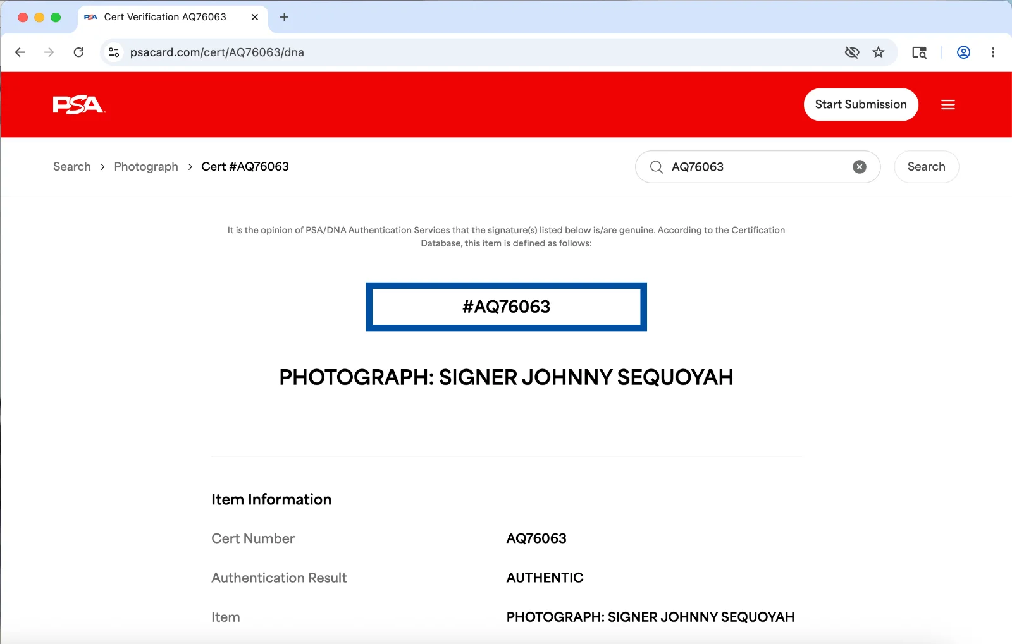Click the PSA/DNA opinion statement paragraph

pyautogui.click(x=506, y=237)
